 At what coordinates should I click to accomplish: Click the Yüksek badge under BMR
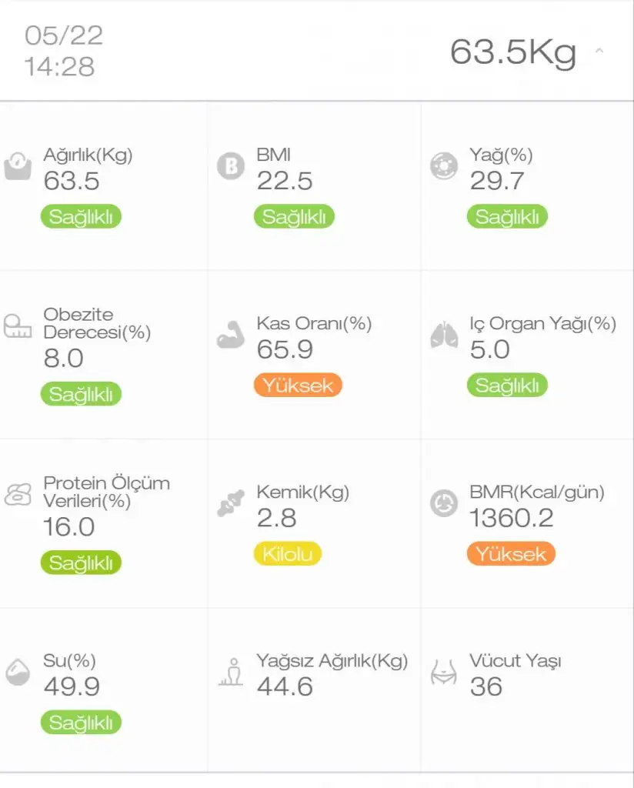click(x=510, y=553)
